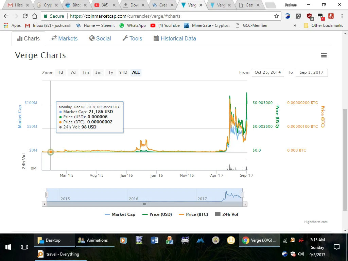Image resolution: width=348 pixels, height=261 pixels.
Task: Toggle the 24h Vol legend series
Action: point(226,214)
